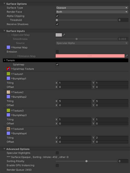Click Texture1 Tiling X field

click(75, 83)
